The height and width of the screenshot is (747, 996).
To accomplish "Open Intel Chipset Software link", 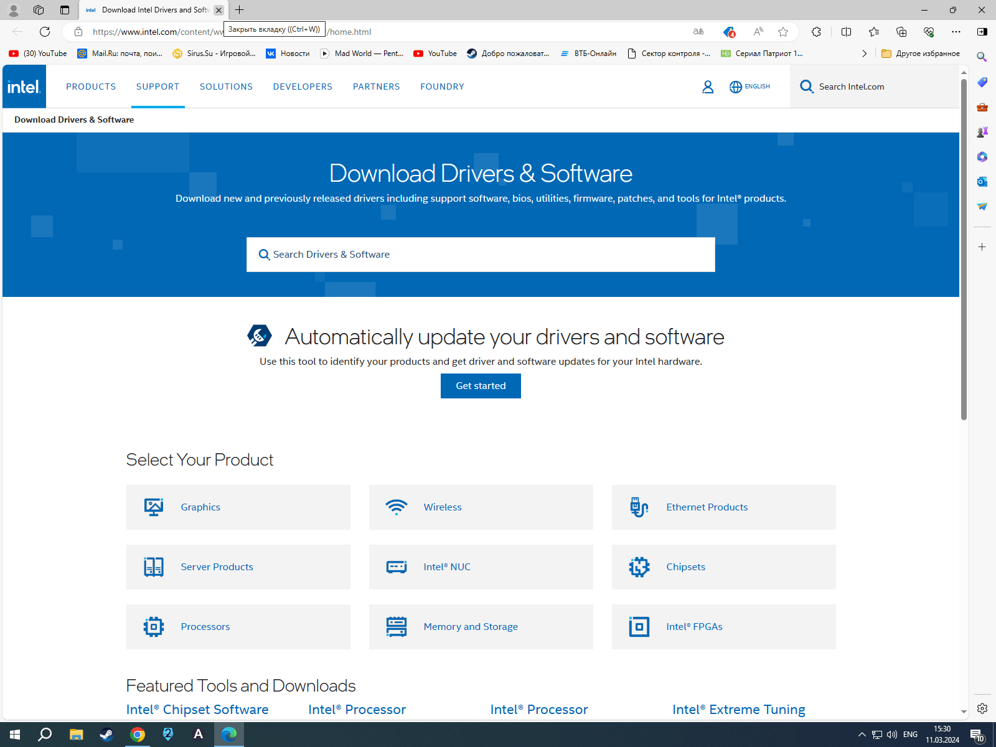I will click(197, 710).
